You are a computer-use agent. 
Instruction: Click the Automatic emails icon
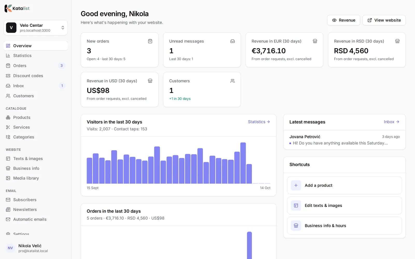pos(8,220)
